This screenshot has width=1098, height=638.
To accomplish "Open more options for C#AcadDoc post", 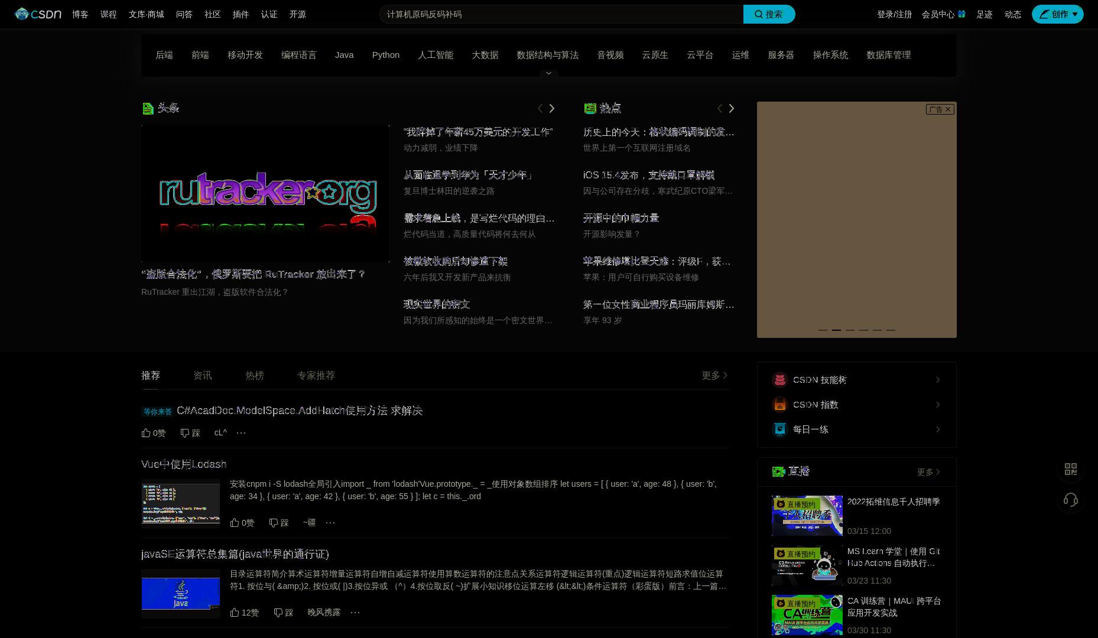I will tap(241, 433).
